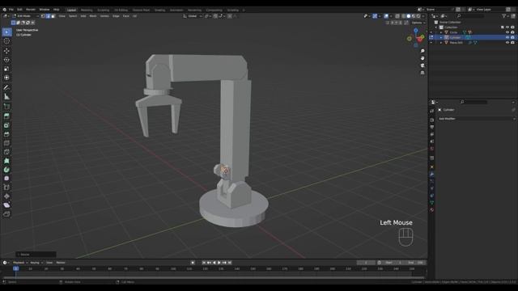Choose the Add Cube tool
Screen dimensions: 518x291
click(x=6, y=106)
